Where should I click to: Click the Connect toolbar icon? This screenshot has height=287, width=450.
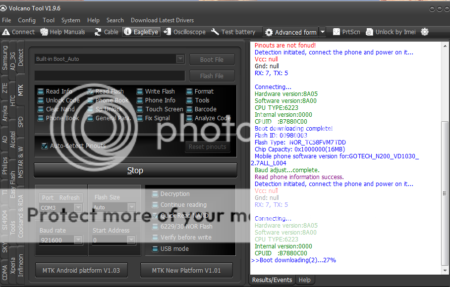18,32
